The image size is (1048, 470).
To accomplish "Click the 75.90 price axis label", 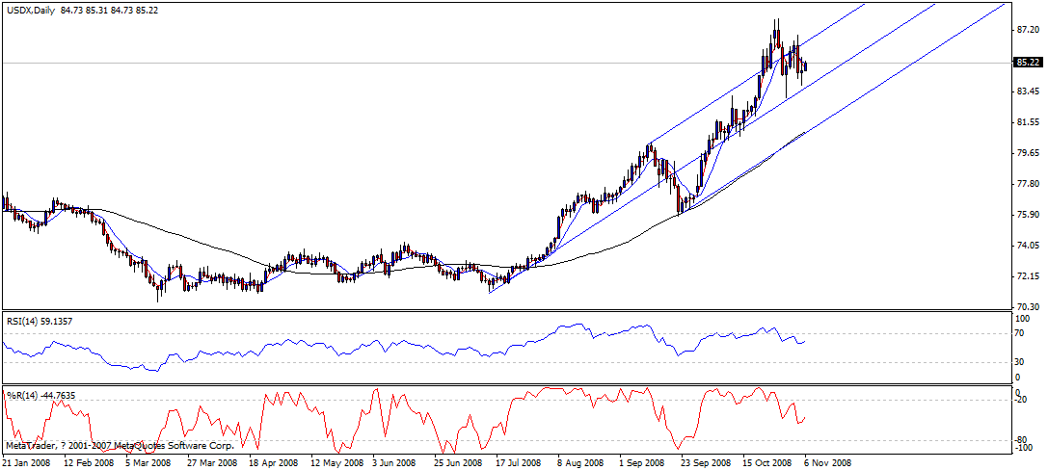I will click(1028, 215).
